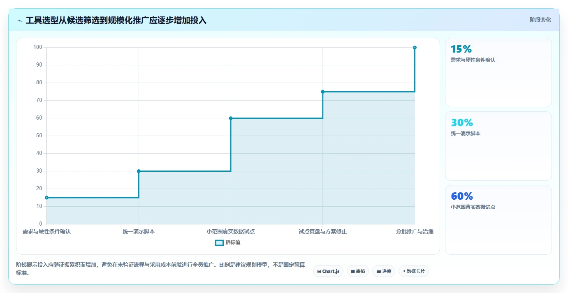Click the legend label 指标值
568x293 pixels.
point(233,242)
